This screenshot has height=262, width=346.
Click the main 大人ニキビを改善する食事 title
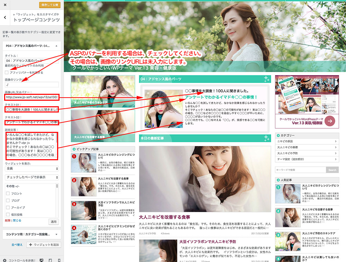[x=164, y=217]
